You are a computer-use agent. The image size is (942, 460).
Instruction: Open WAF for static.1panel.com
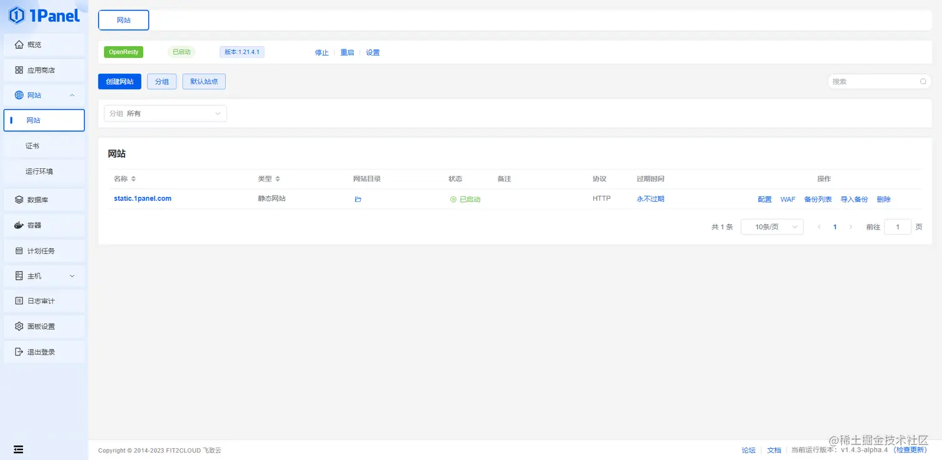point(788,199)
